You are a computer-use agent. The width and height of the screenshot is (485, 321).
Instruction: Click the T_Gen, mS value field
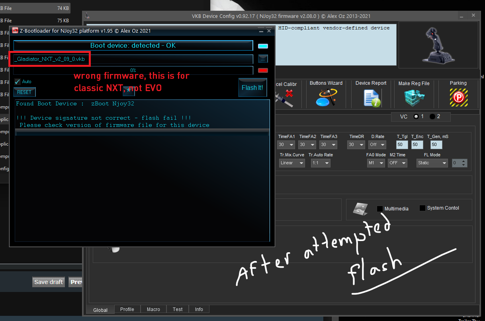tap(436, 145)
